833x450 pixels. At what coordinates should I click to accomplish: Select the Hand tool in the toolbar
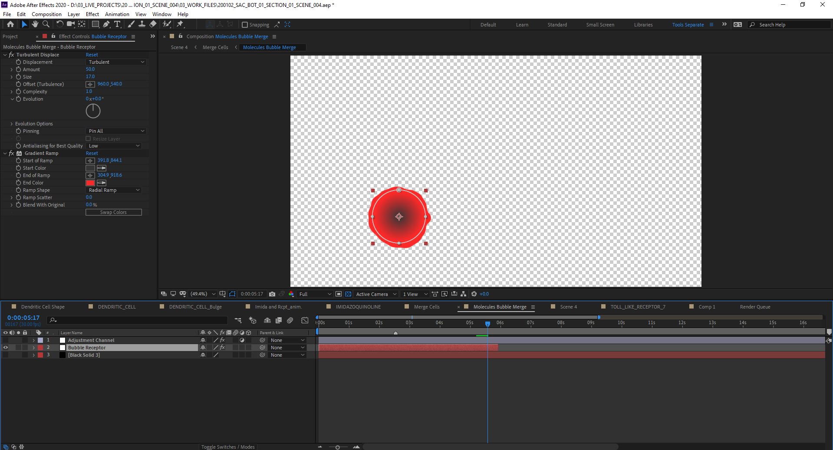35,24
